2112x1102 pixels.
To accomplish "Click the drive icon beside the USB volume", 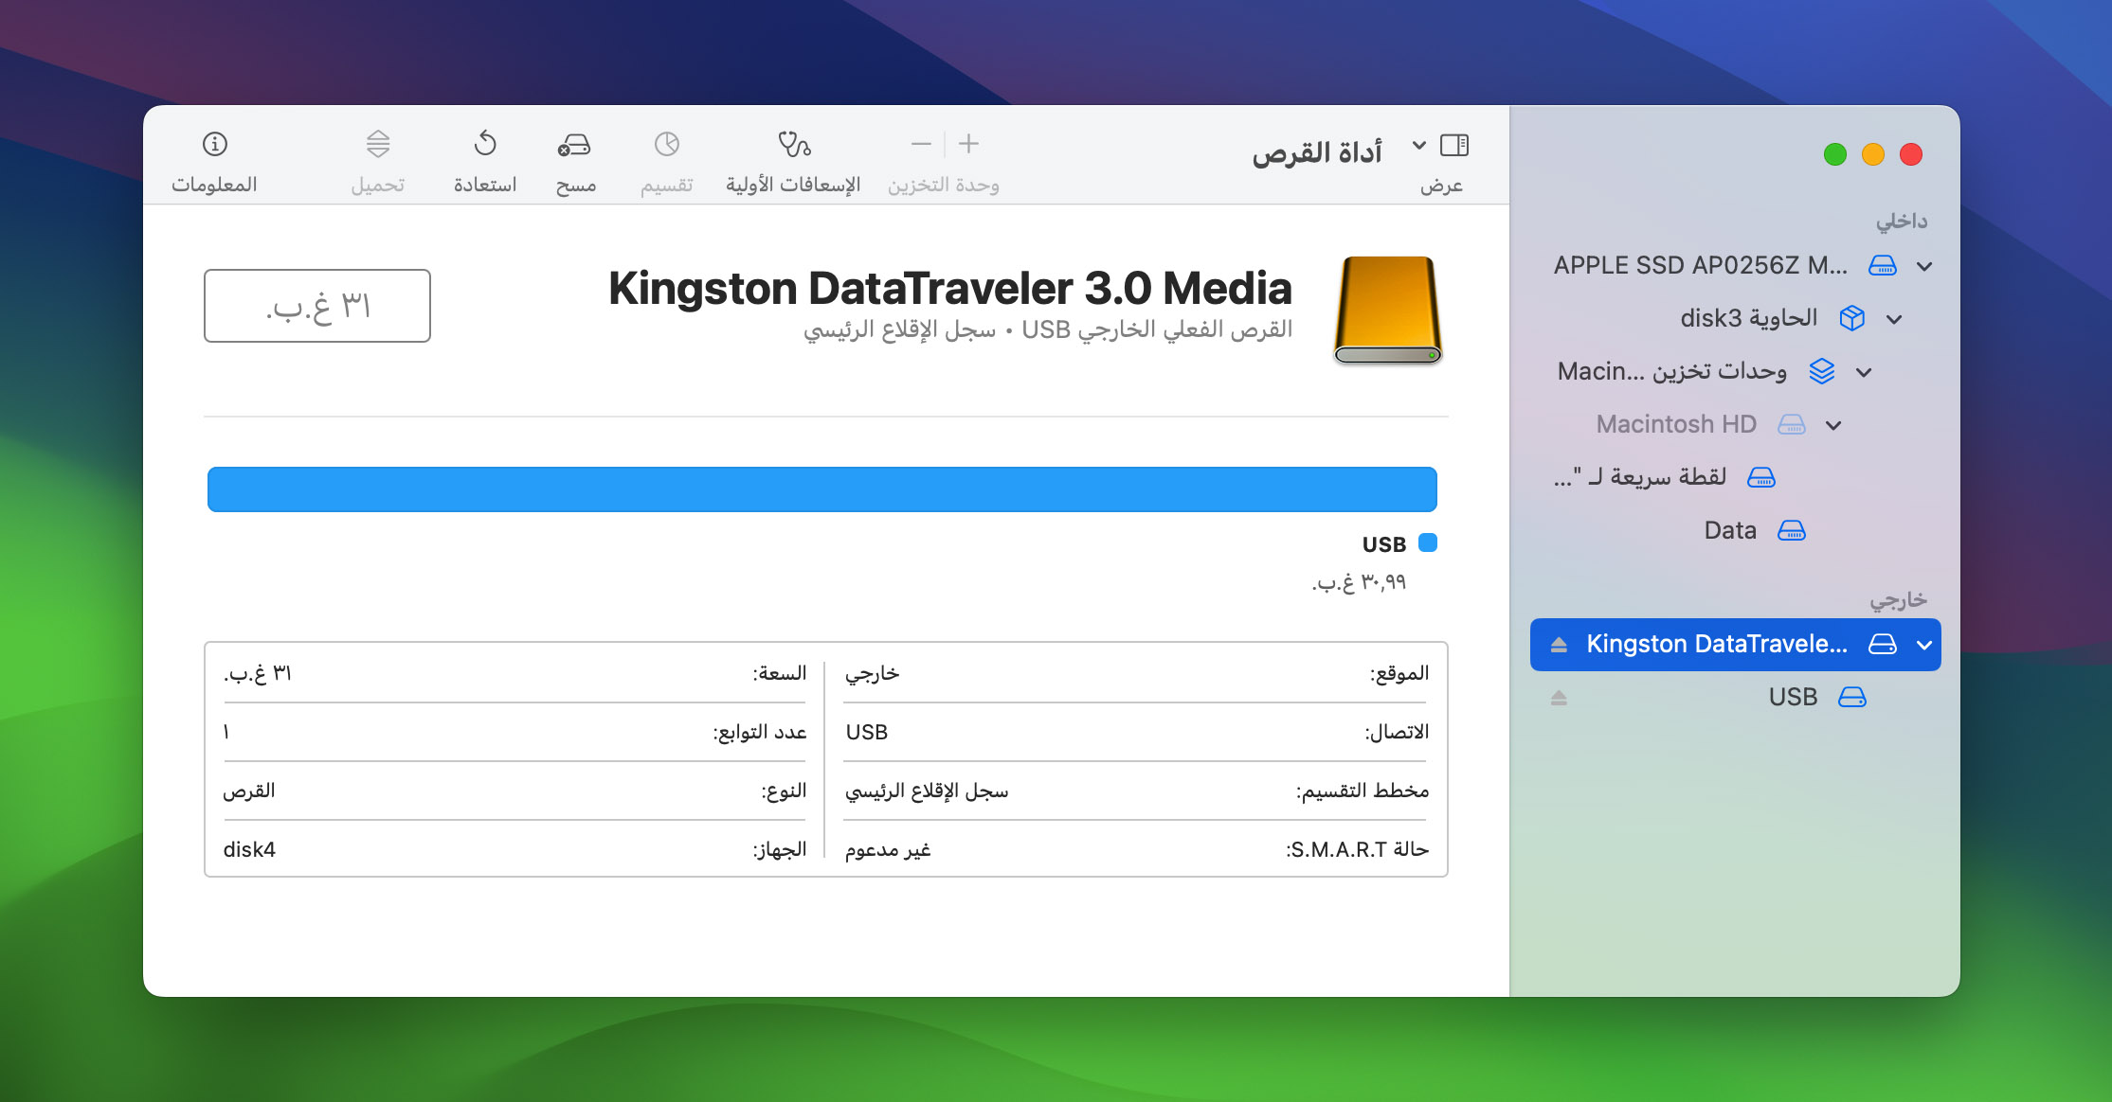I will pos(1851,698).
